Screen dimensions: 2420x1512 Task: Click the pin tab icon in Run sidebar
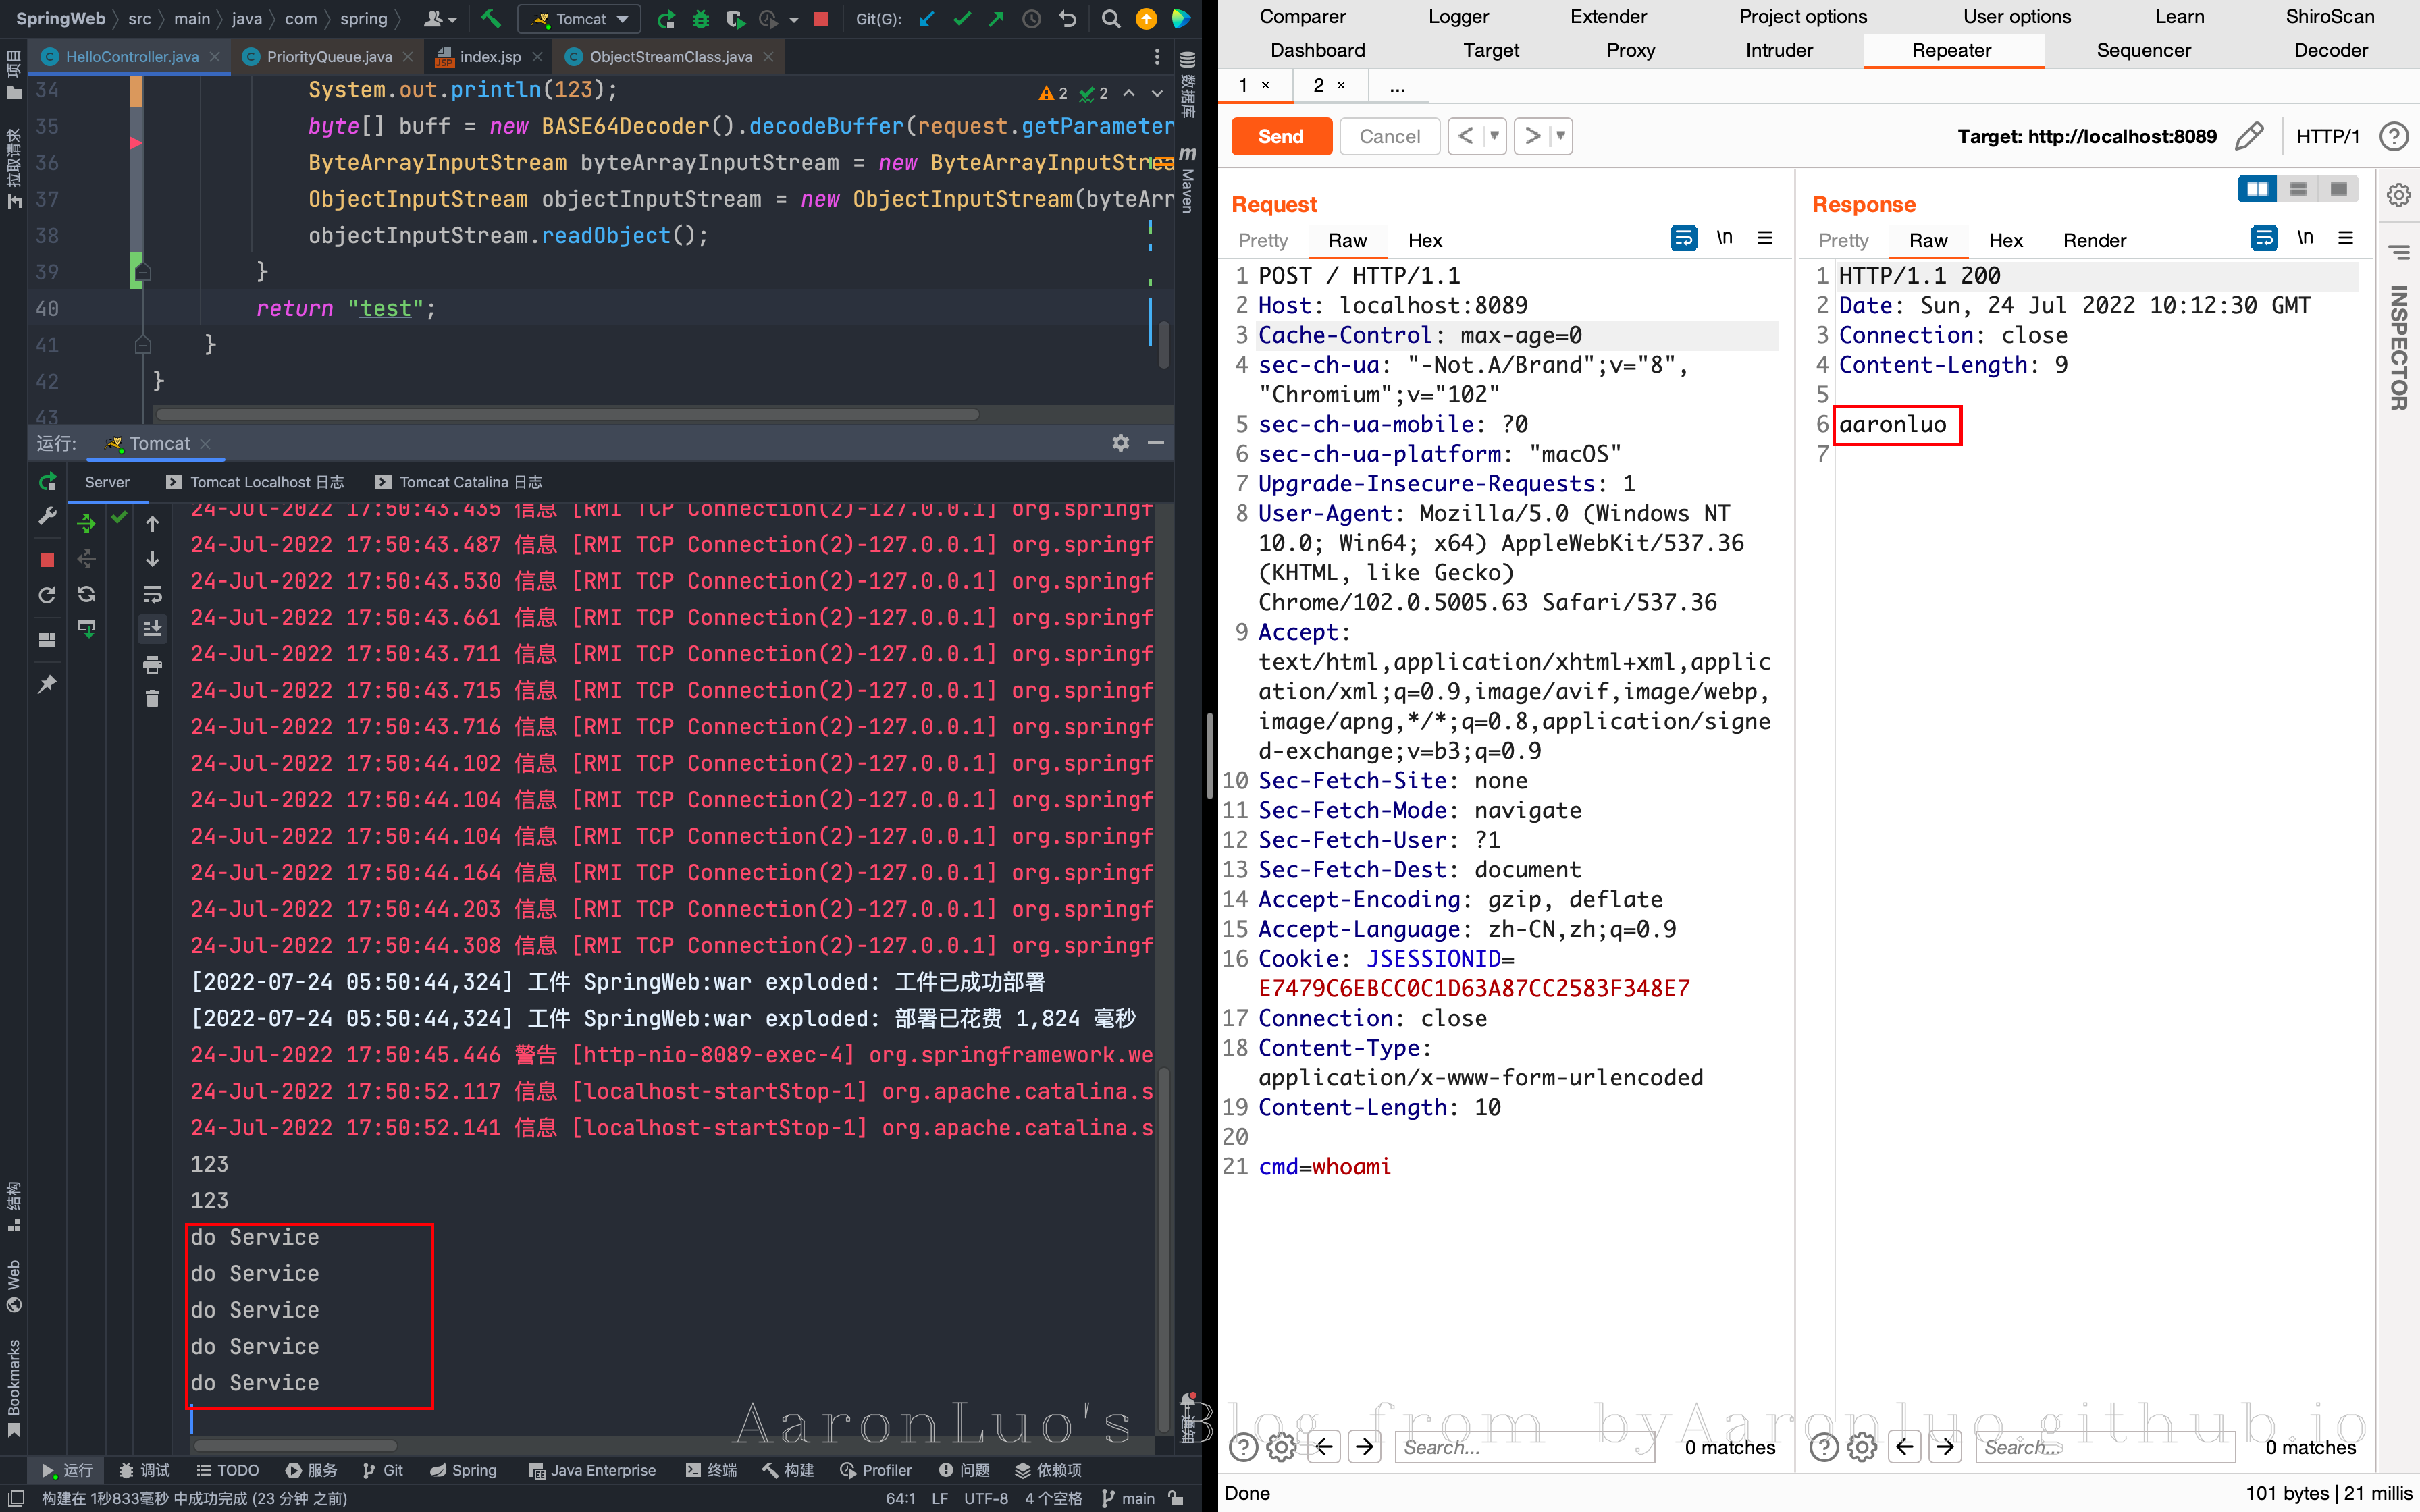[x=47, y=684]
